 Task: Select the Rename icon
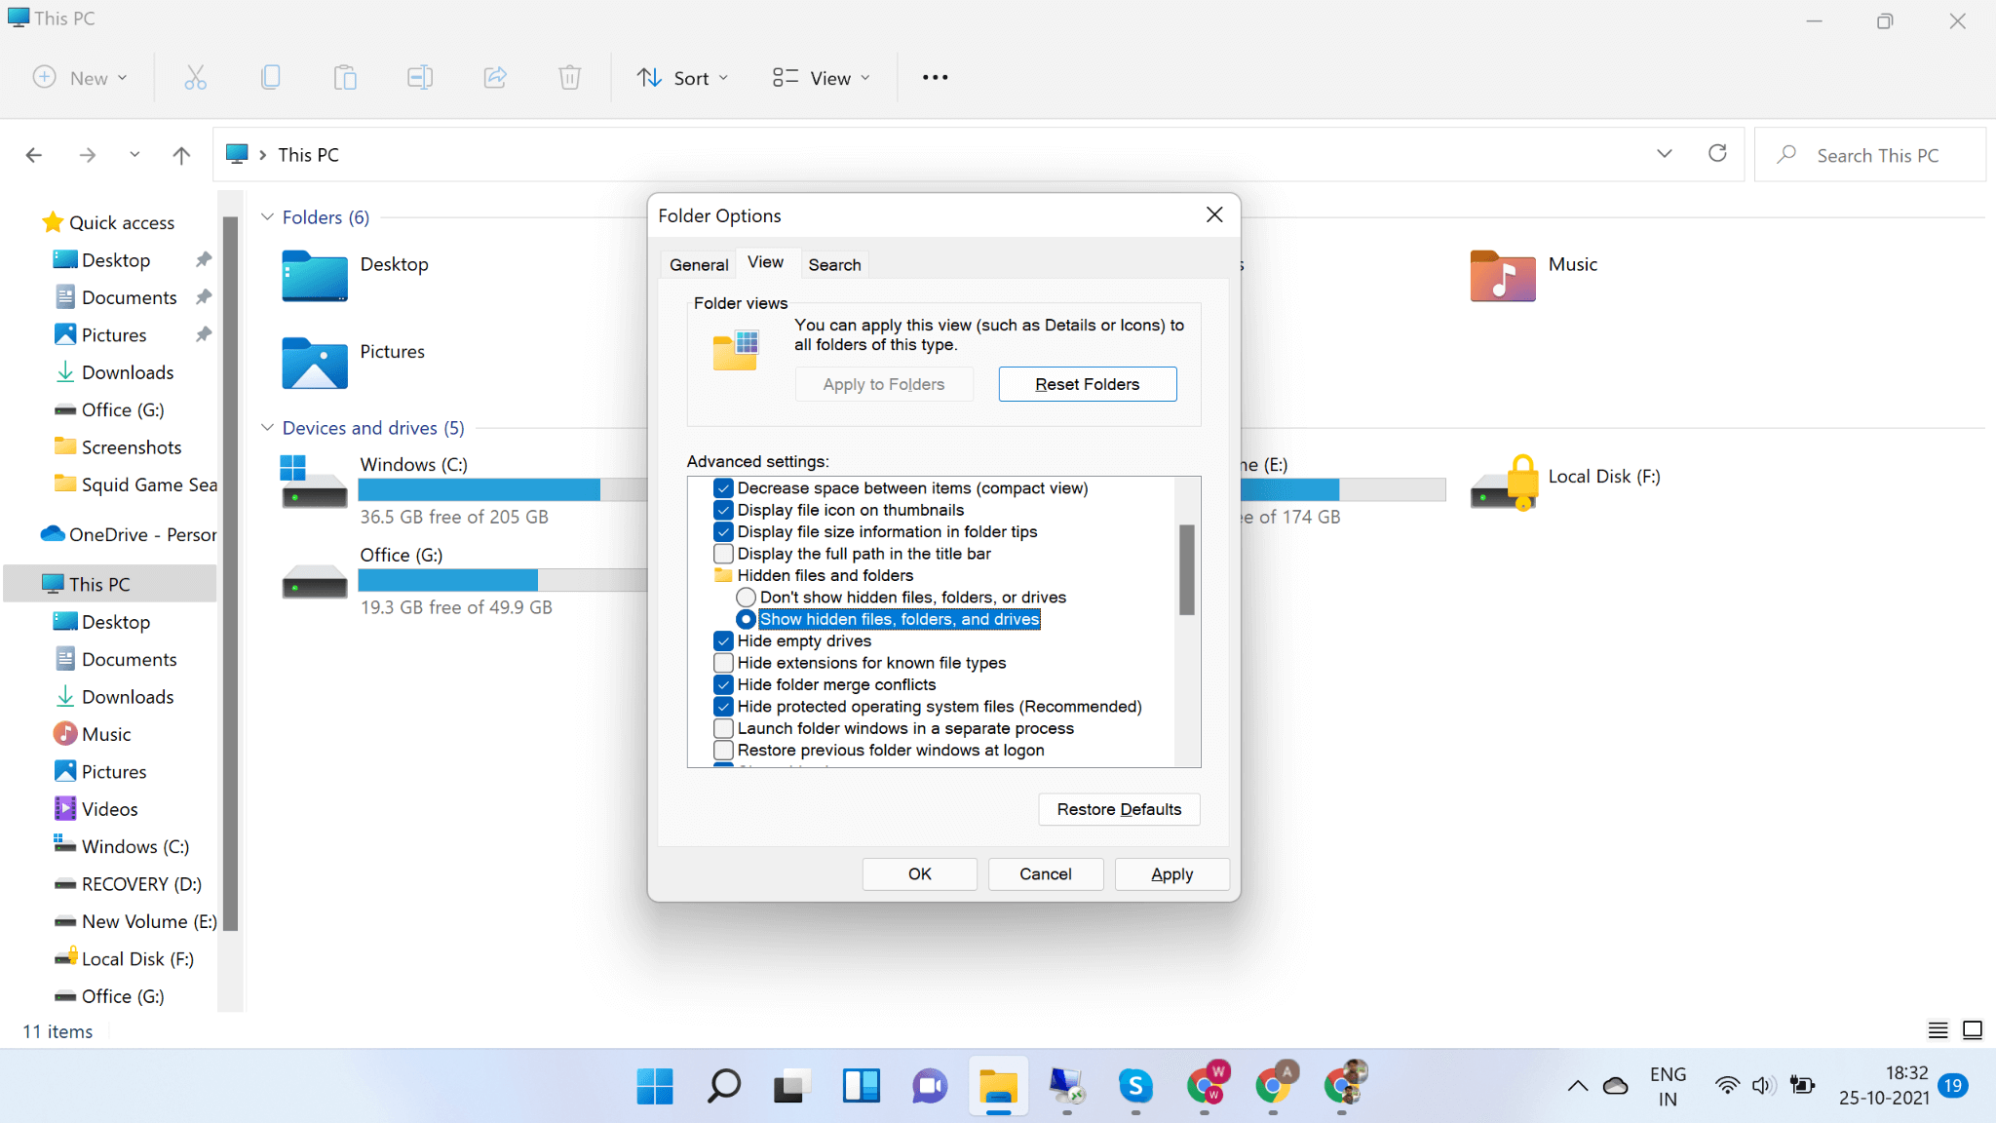tap(420, 77)
